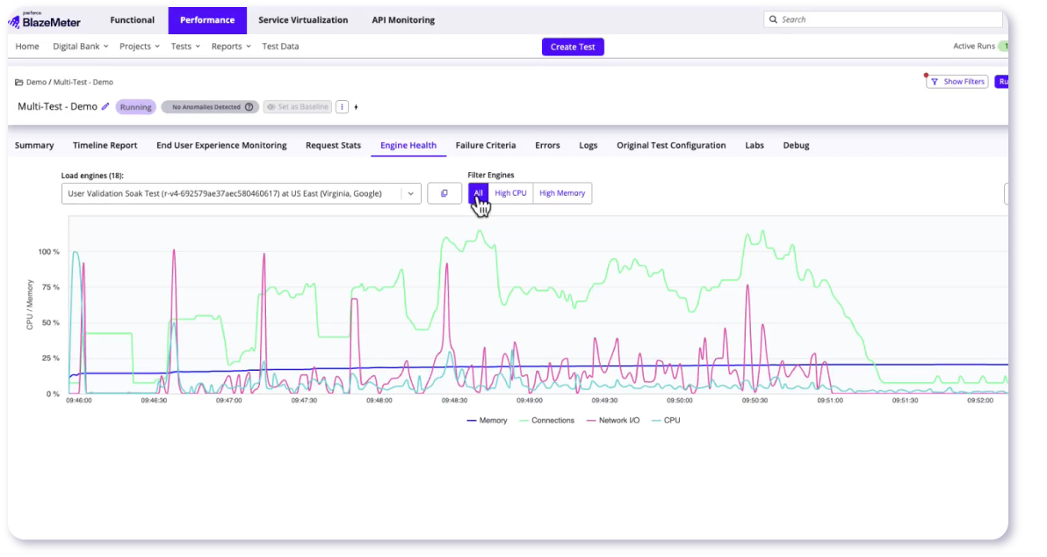
Task: Select the High Memory engine filter
Action: point(562,193)
